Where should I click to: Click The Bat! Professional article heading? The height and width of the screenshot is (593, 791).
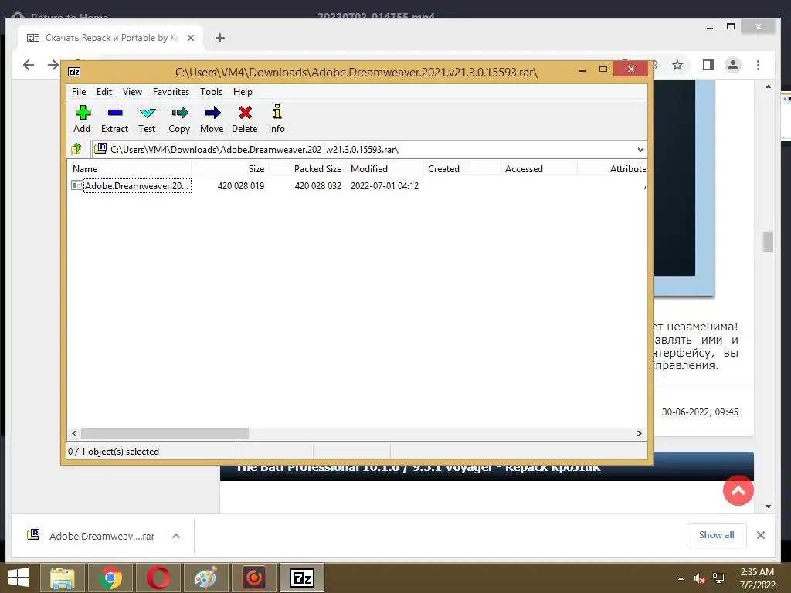[x=418, y=467]
